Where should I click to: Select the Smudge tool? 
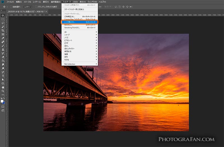point(3,65)
